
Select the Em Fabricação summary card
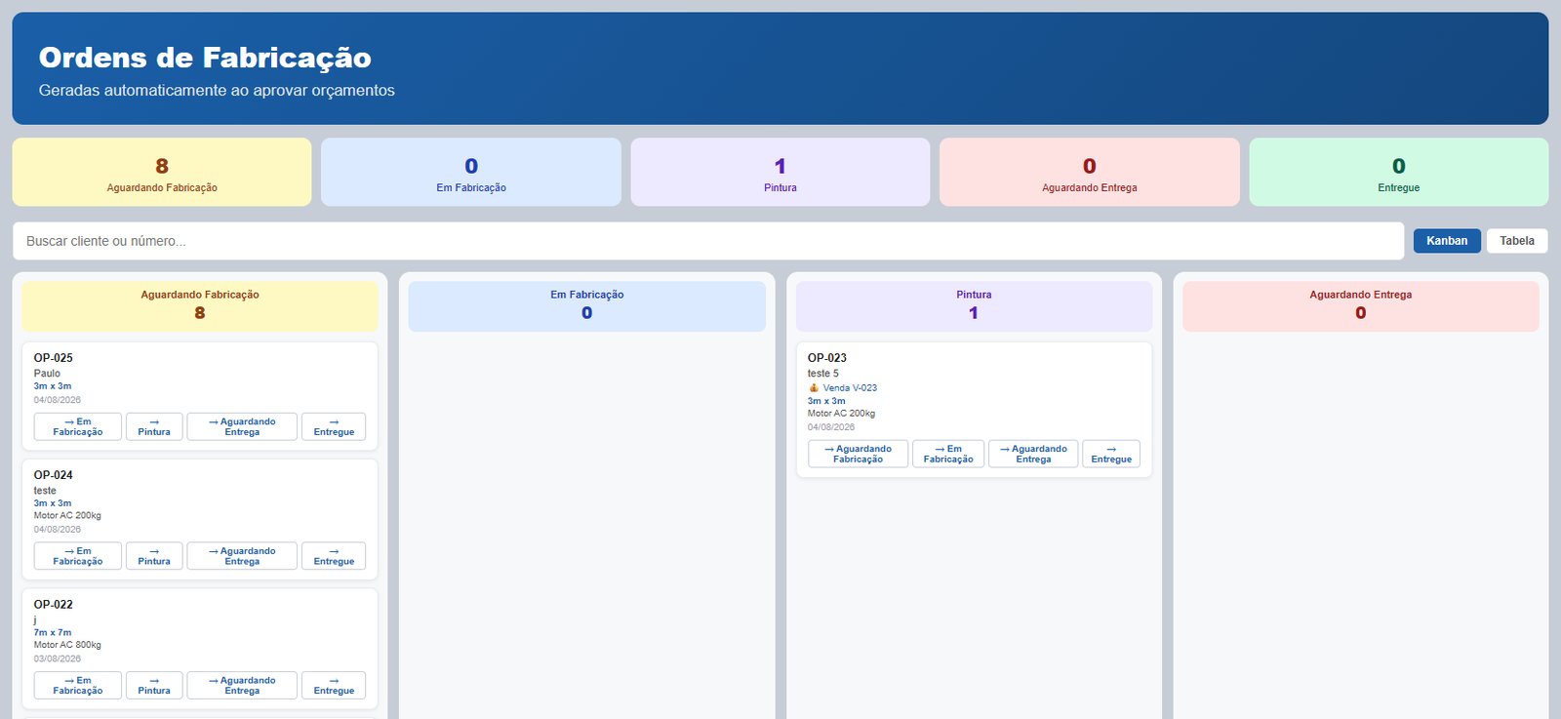pos(471,172)
